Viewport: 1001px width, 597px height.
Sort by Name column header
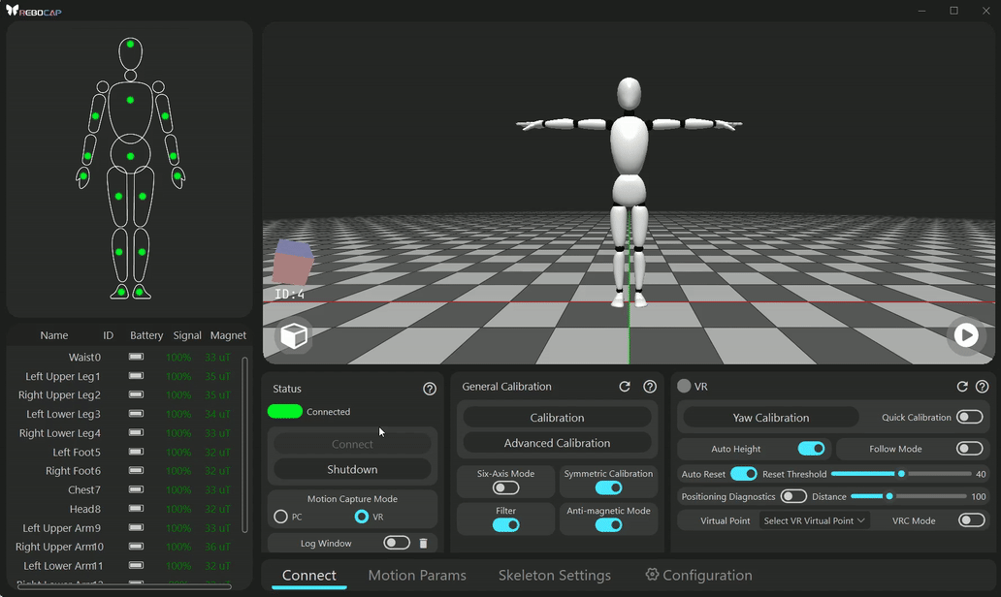(x=53, y=335)
